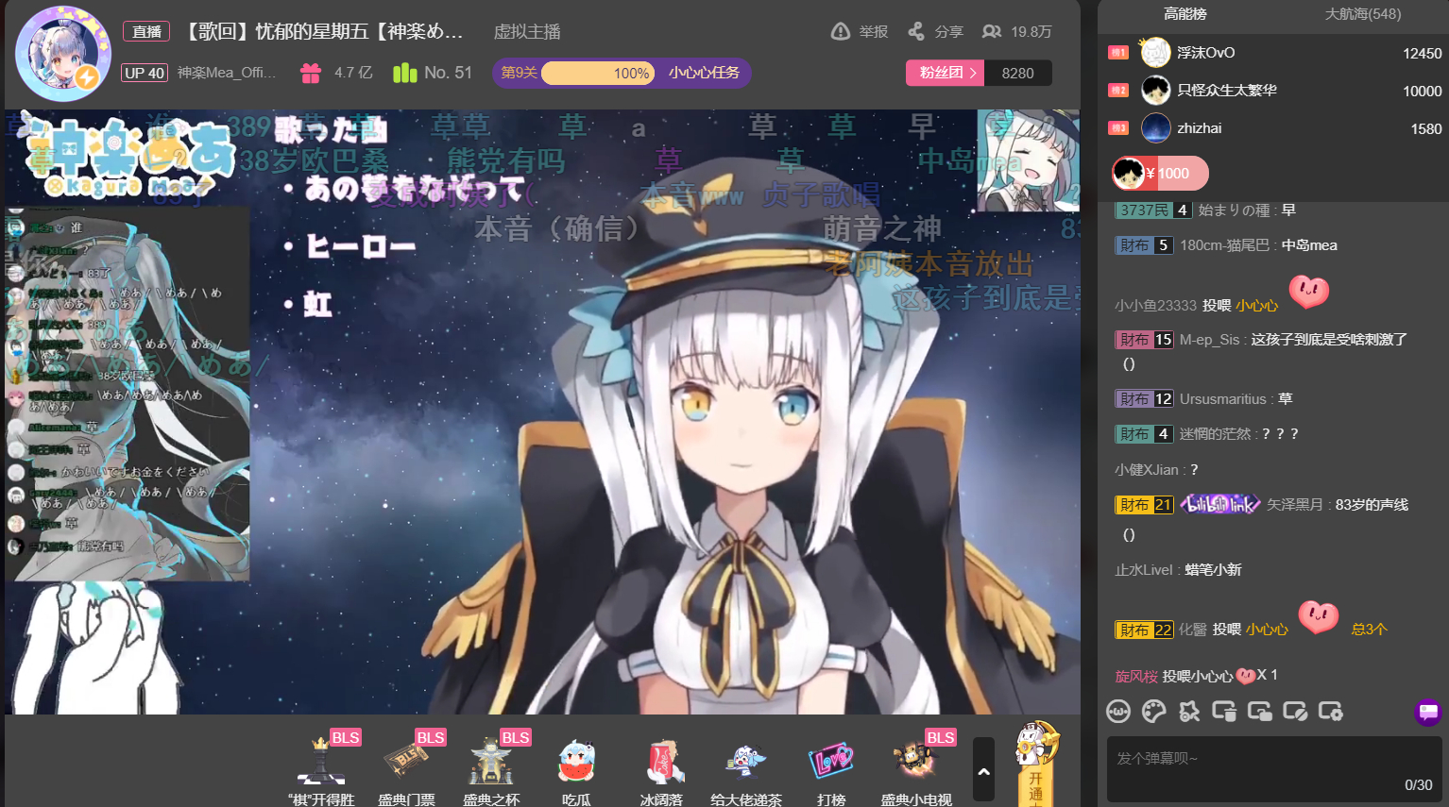The image size is (1449, 807).
Task: Click the purple chat bubble icon
Action: [1427, 711]
